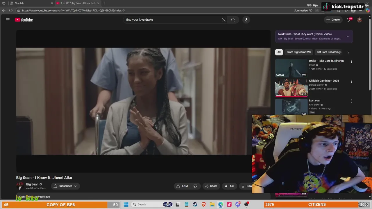Click '478M views • 13 years ago' text
The height and width of the screenshot is (209, 372).
tap(323, 69)
